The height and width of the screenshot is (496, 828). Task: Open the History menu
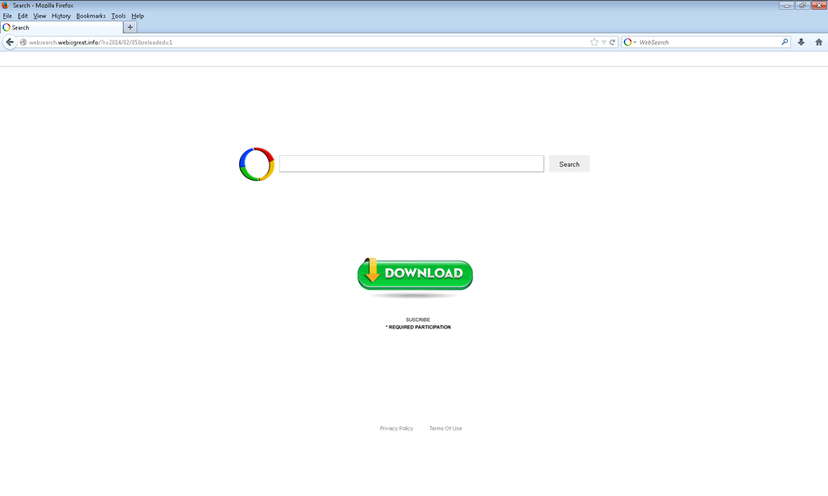61,16
